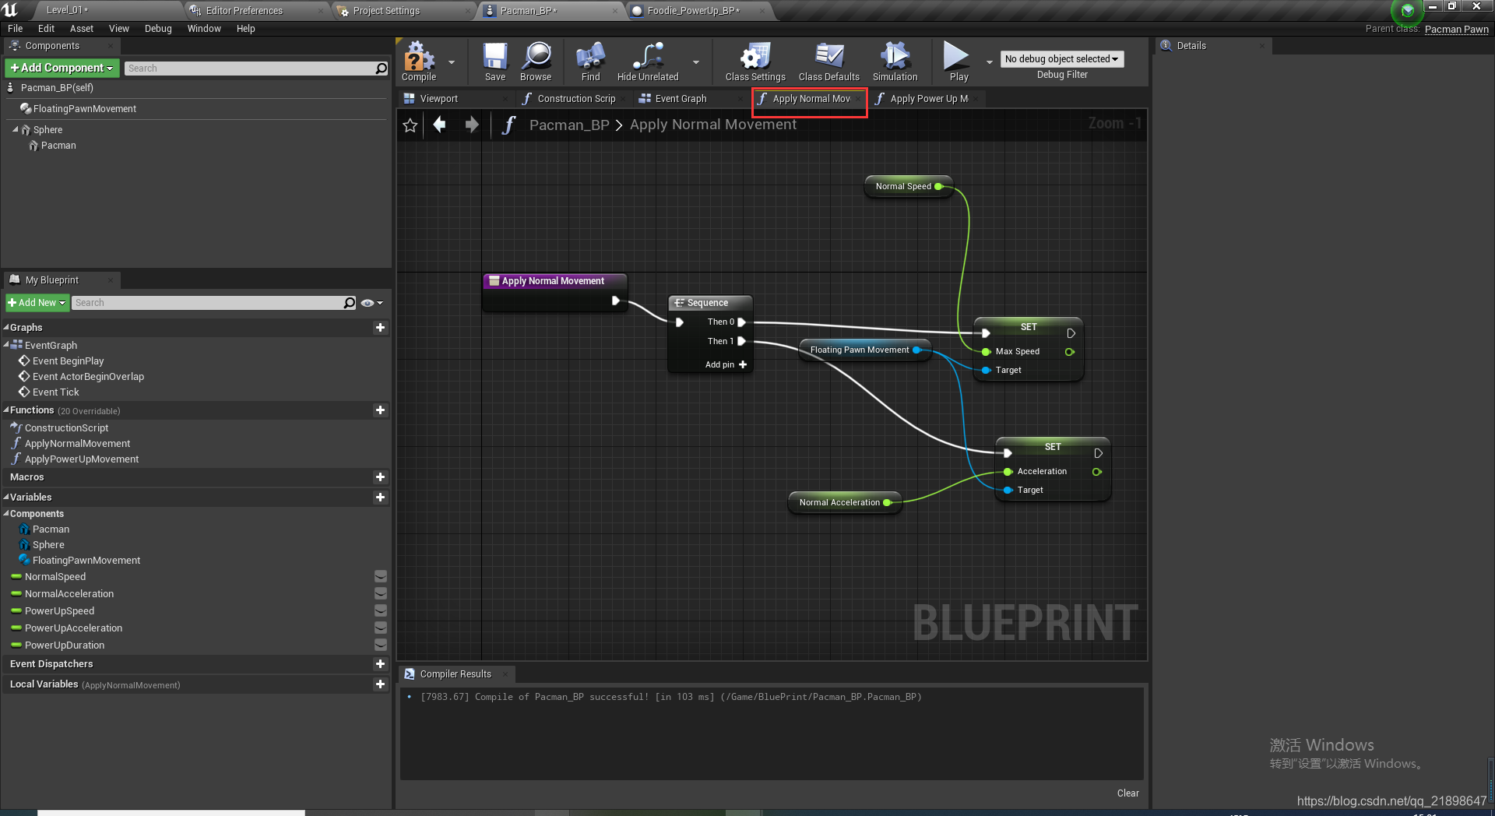The height and width of the screenshot is (816, 1495).
Task: Click components search magnifier icon
Action: [382, 69]
